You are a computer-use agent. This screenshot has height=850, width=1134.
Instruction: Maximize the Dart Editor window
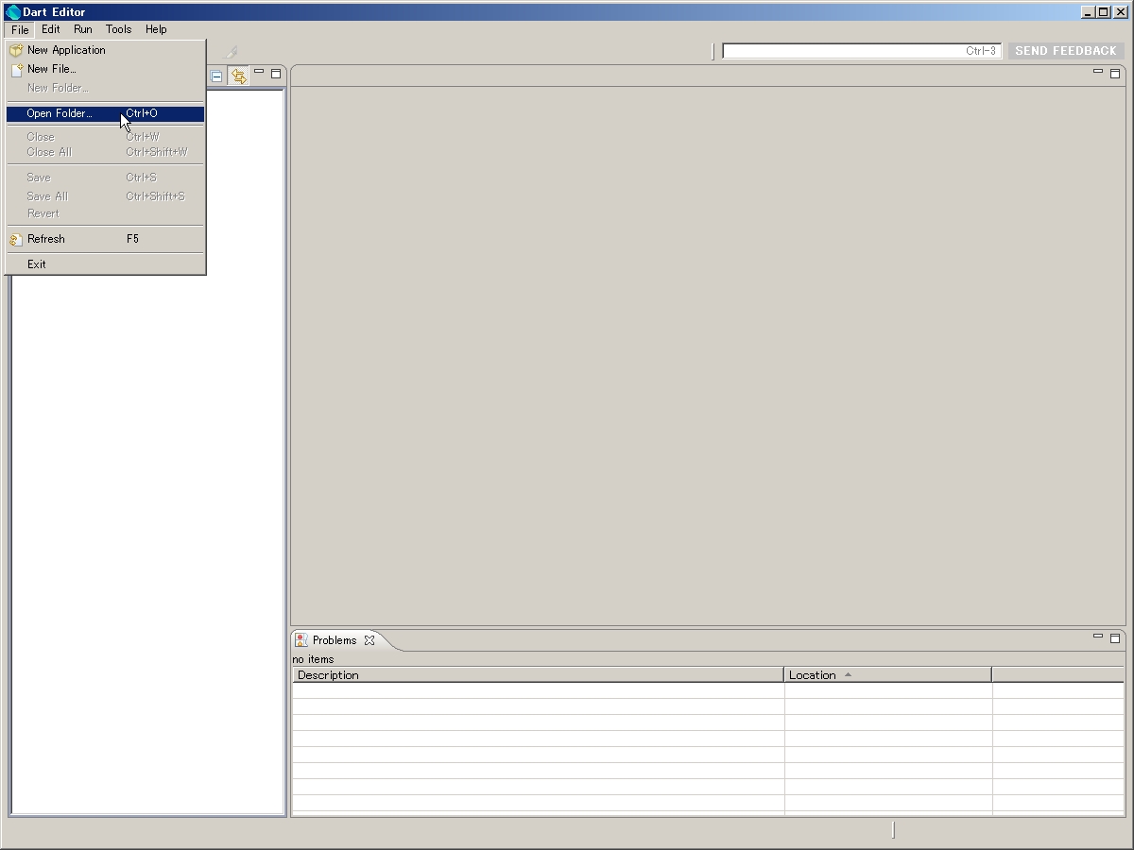pos(1103,12)
